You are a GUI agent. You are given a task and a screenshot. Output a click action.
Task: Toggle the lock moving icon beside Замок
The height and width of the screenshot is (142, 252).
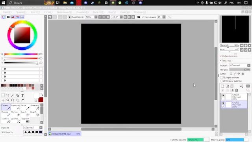point(239,74)
